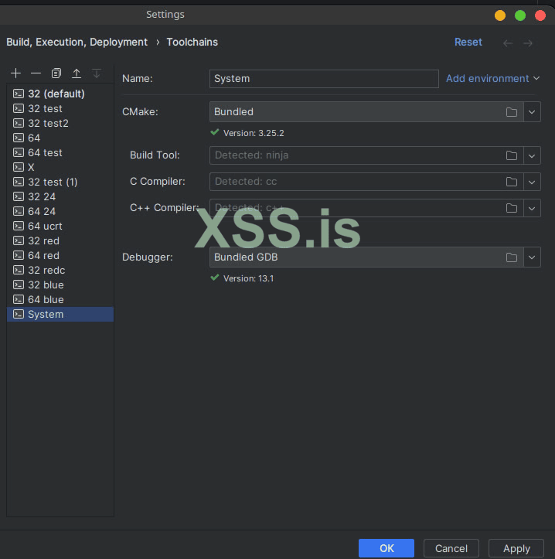Screen dimensions: 555x559
Task: Select the 64 toolchain
Action: coord(60,138)
